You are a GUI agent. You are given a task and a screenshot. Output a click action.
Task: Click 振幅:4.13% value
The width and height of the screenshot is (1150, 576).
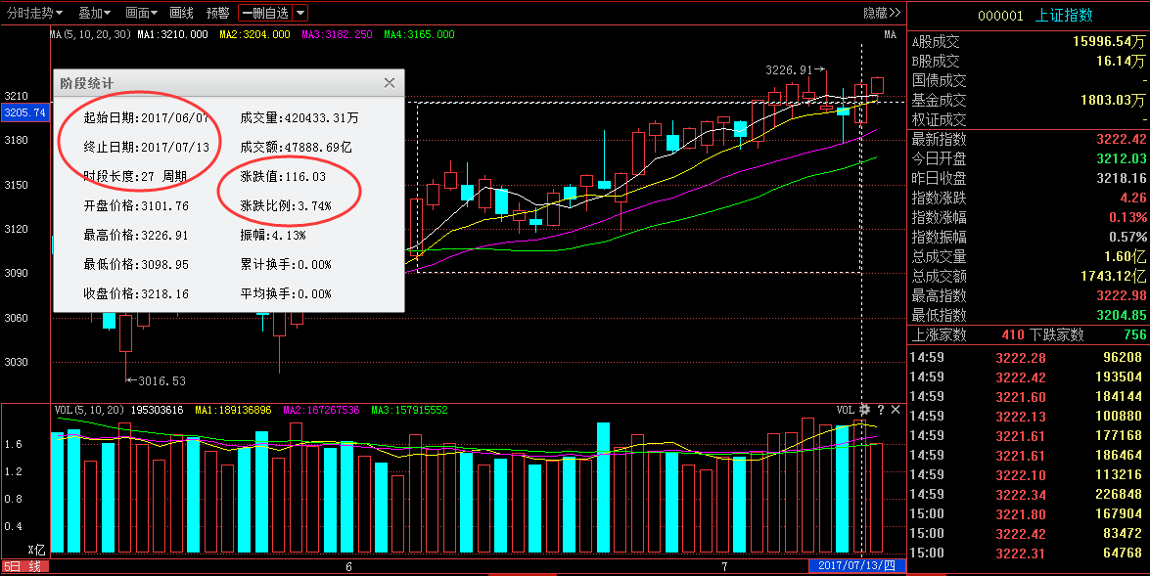coord(273,236)
